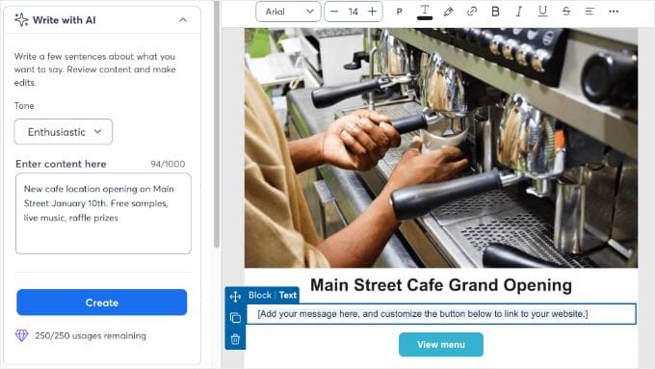The width and height of the screenshot is (655, 369).
Task: Select the Block label in the block tag
Action: point(260,295)
